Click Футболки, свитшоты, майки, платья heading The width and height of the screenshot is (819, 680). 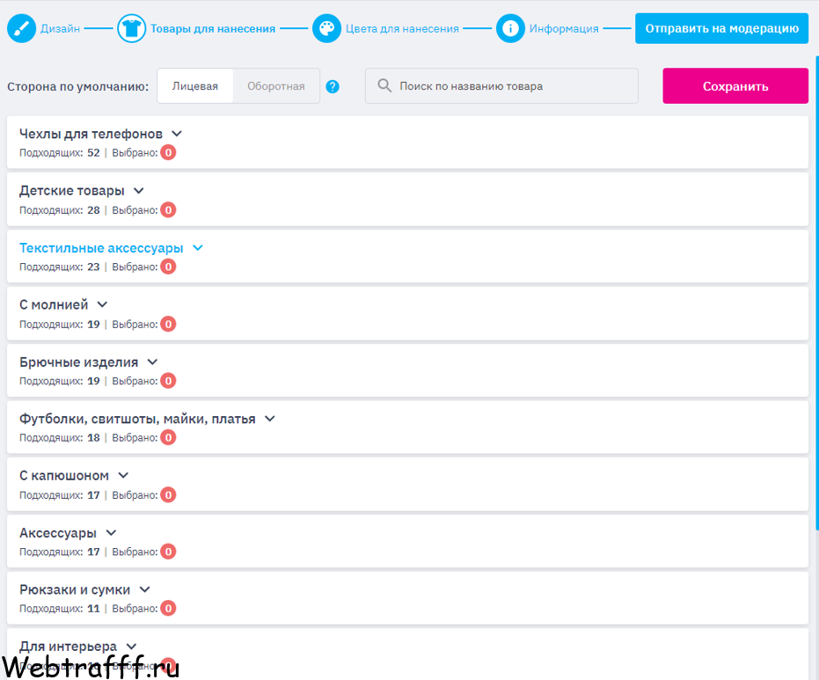tap(137, 419)
